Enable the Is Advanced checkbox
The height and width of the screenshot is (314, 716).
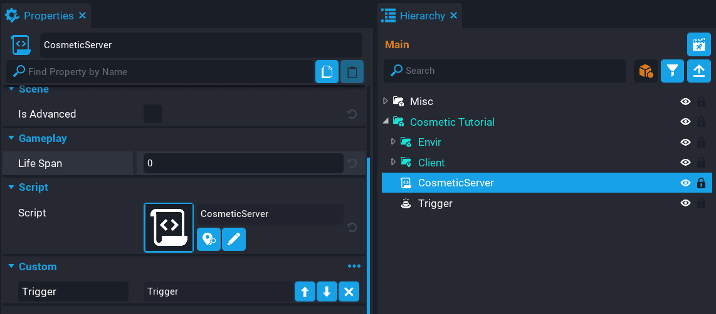click(x=153, y=114)
